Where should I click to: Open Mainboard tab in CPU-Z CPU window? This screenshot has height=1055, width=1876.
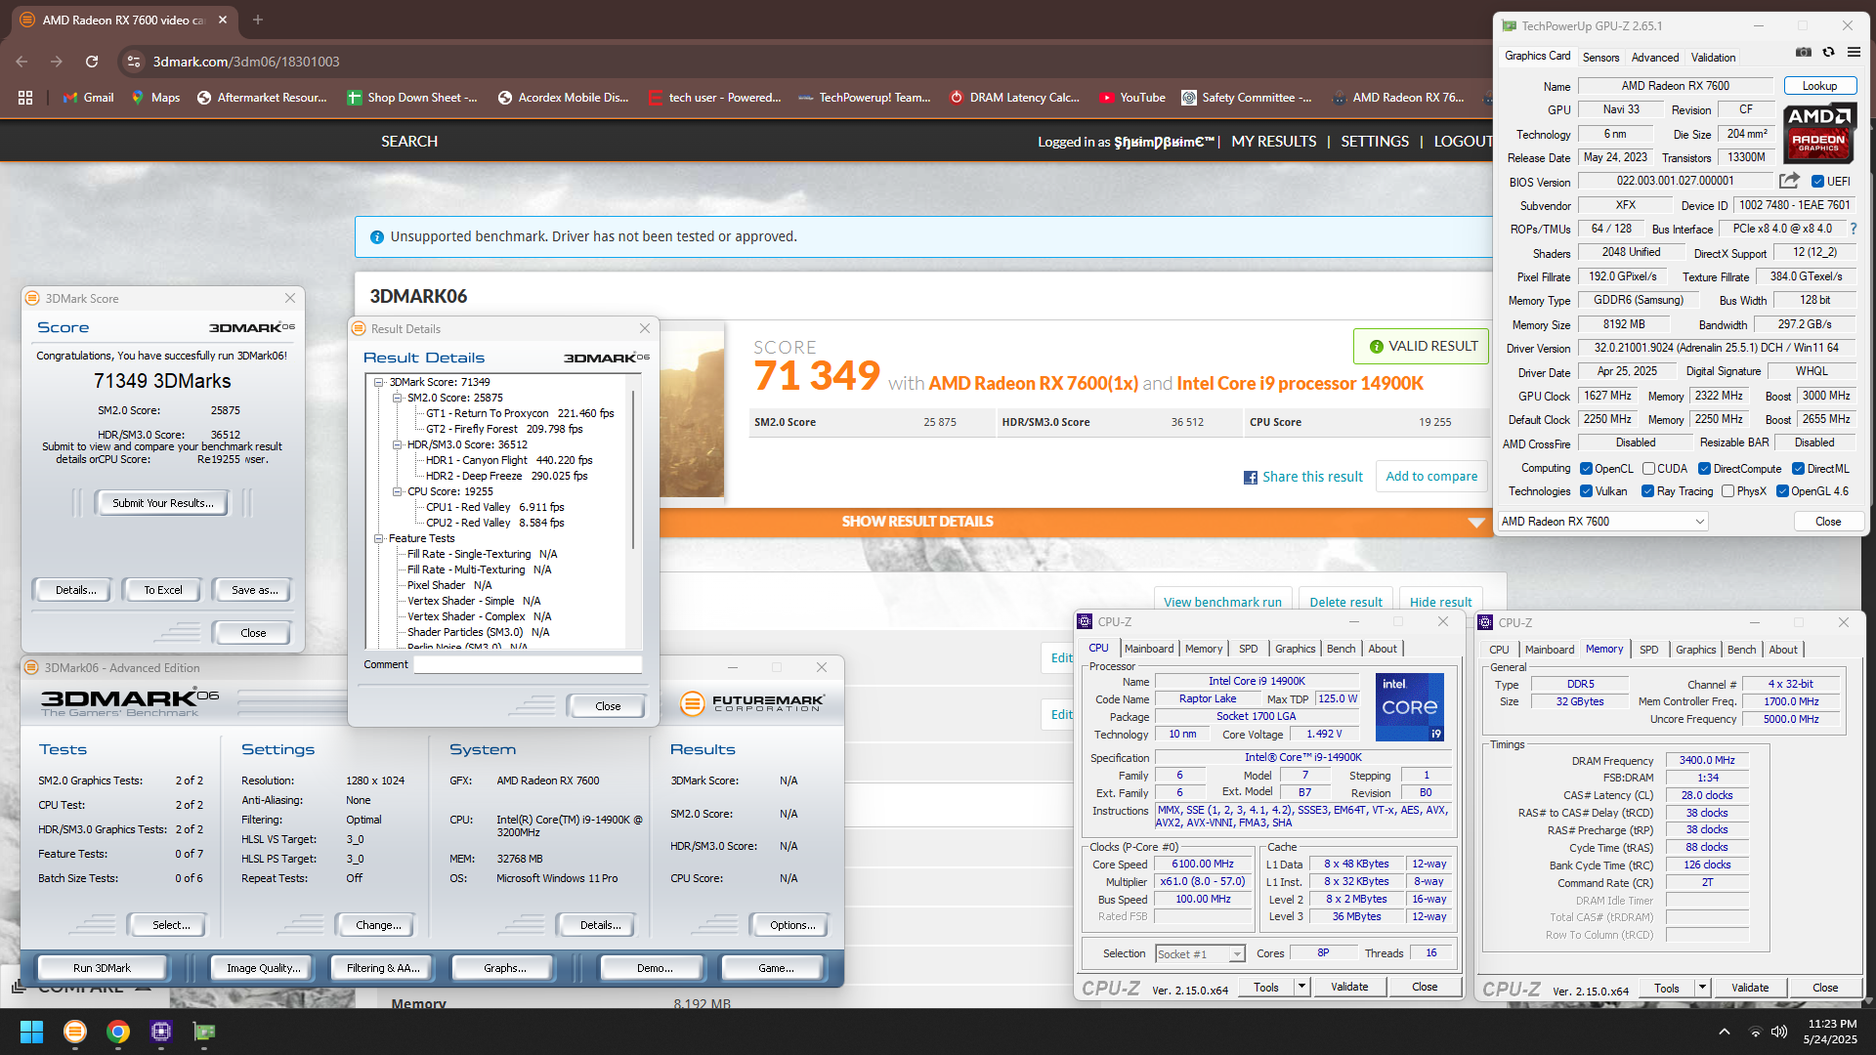tap(1149, 649)
